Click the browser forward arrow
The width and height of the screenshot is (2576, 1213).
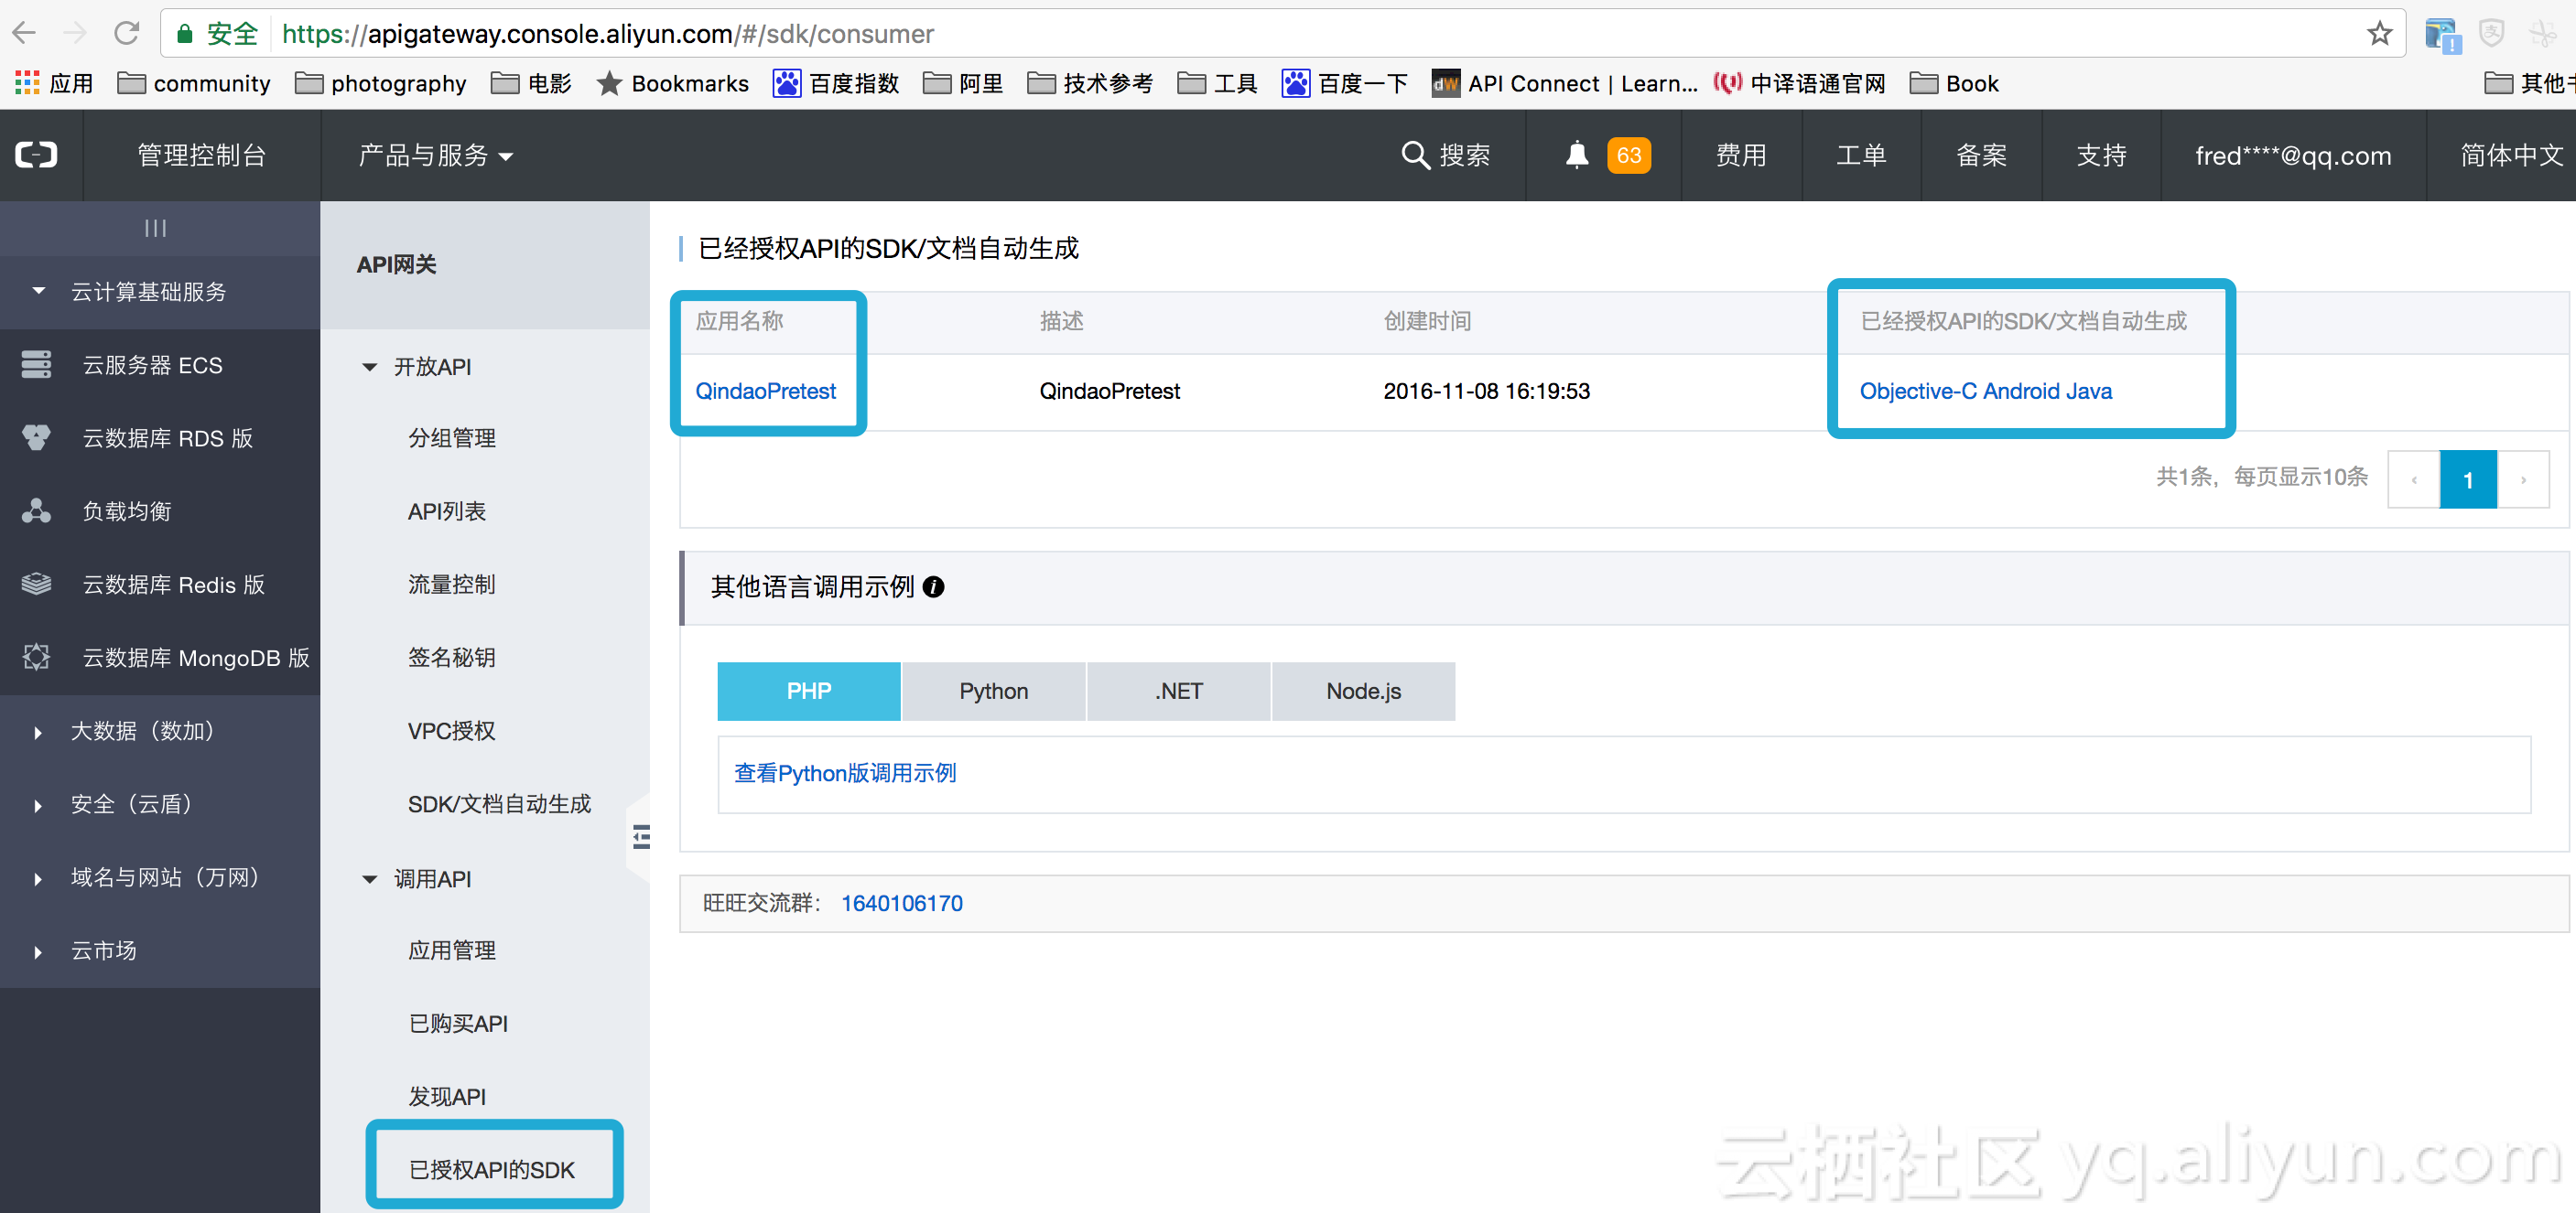75,33
